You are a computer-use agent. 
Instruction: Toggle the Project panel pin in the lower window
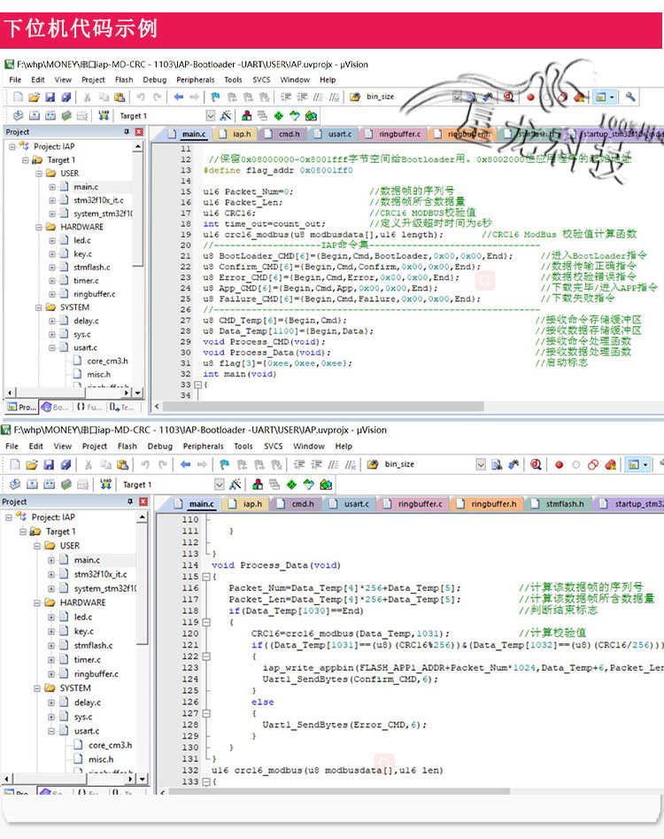point(130,502)
